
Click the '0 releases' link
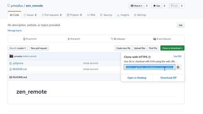[118, 39]
